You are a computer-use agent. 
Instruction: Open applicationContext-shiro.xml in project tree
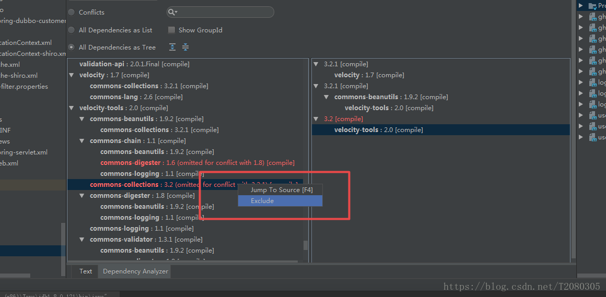pyautogui.click(x=33, y=54)
